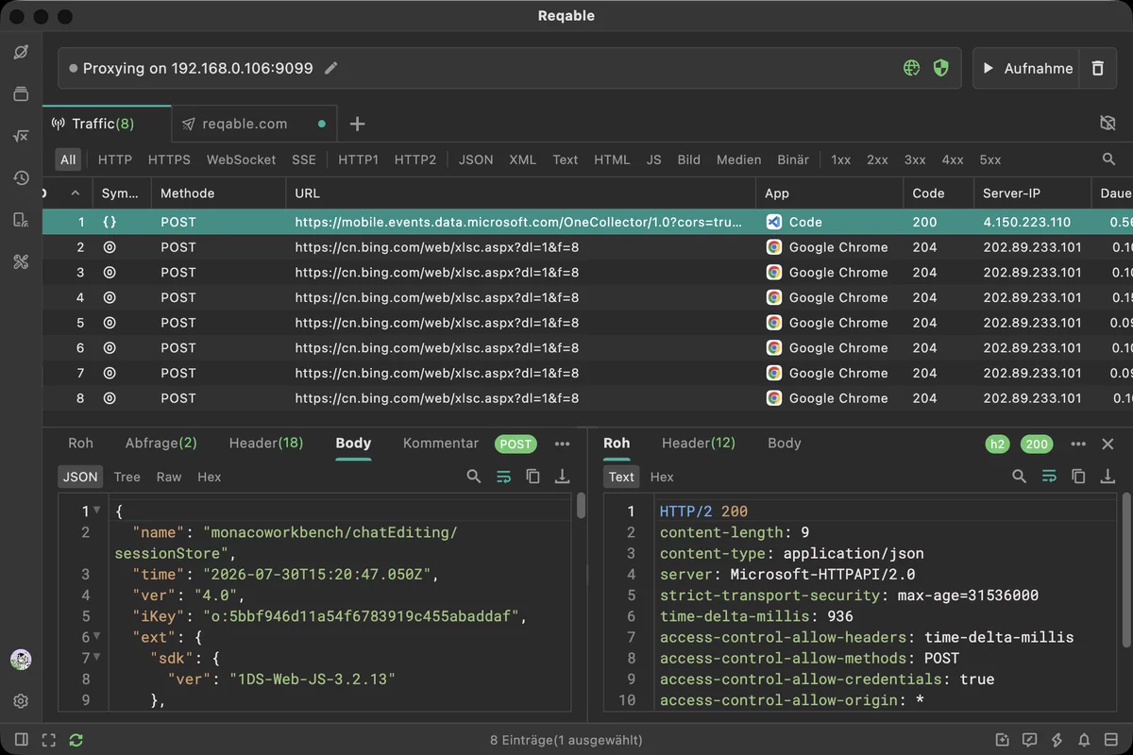Add a new tab with the plus icon
This screenshot has width=1133, height=755.
357,124
